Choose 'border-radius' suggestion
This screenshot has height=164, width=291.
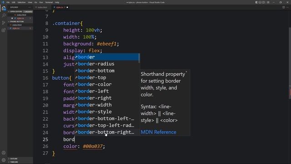click(x=106, y=64)
